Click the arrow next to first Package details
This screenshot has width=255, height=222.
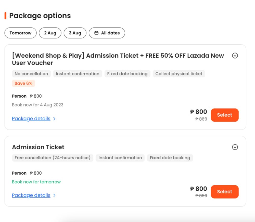tap(54, 119)
